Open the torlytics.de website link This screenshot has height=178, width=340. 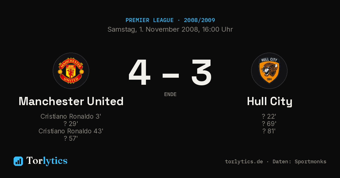click(x=244, y=162)
